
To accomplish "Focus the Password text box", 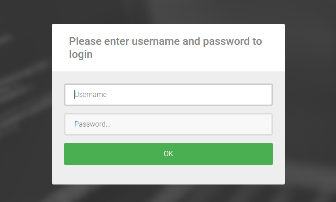I will pyautogui.click(x=168, y=124).
